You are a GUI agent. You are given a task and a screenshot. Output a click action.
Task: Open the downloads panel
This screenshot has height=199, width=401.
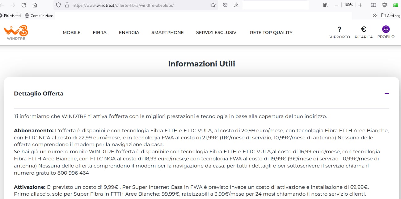(236, 5)
